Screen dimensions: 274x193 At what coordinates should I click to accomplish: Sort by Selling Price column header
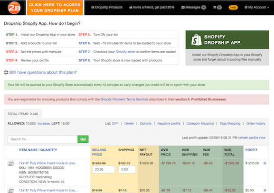(99, 152)
